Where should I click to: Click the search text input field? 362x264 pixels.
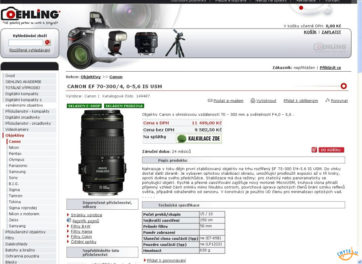pyautogui.click(x=26, y=43)
